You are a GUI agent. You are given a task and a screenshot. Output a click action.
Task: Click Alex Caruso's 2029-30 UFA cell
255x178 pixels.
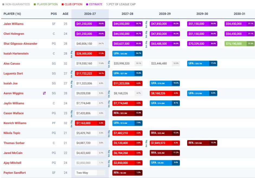tap(202, 63)
